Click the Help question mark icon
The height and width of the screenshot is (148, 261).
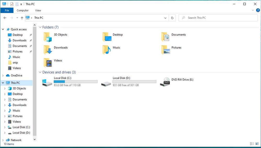[258, 10]
